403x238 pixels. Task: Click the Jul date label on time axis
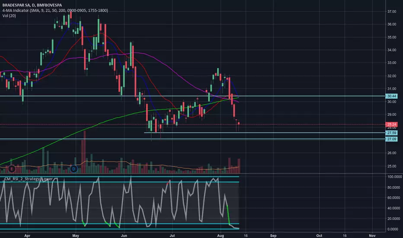[172, 235]
